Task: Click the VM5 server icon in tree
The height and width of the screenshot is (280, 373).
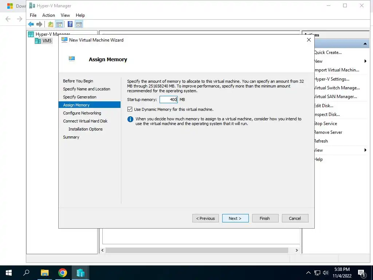Action: (x=38, y=41)
